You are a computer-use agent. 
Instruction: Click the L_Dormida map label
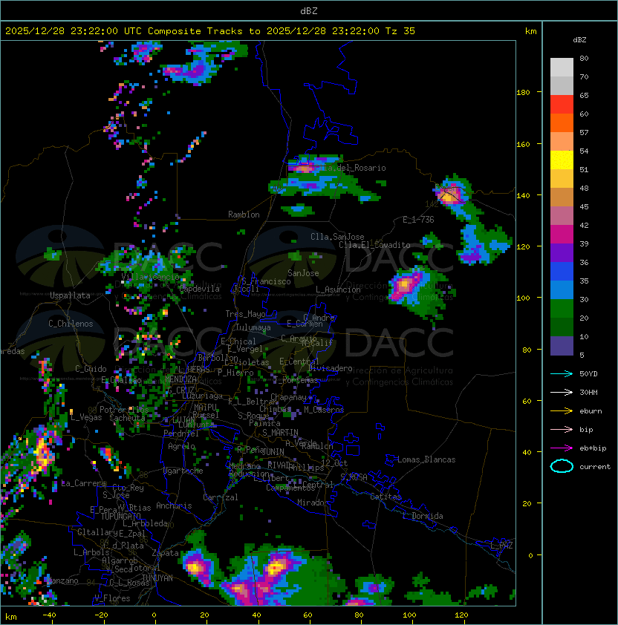point(423,516)
